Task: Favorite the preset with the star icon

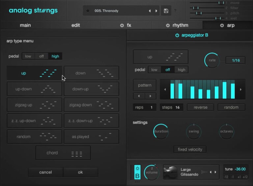Action: tap(88, 11)
